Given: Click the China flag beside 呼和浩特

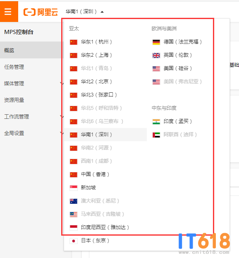Looking at the screenshot, I should (x=74, y=109).
